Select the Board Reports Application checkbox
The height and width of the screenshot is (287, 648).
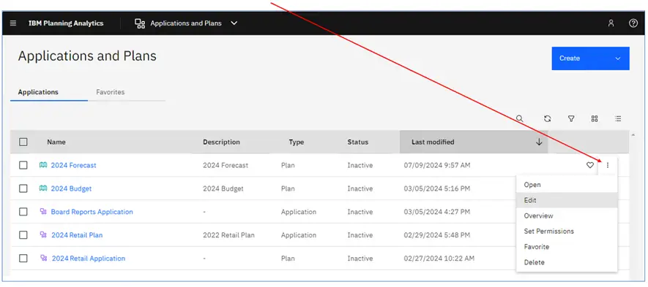coord(23,212)
